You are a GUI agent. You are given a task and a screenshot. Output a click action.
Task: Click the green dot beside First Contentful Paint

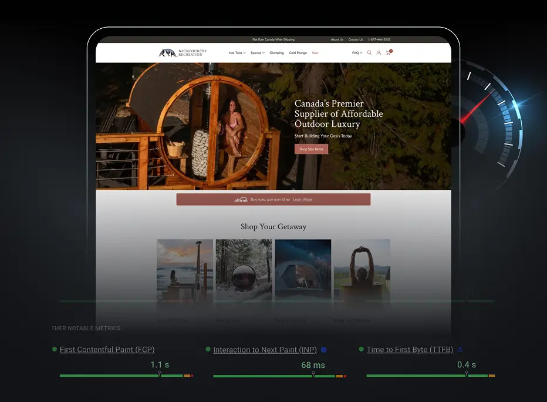55,349
